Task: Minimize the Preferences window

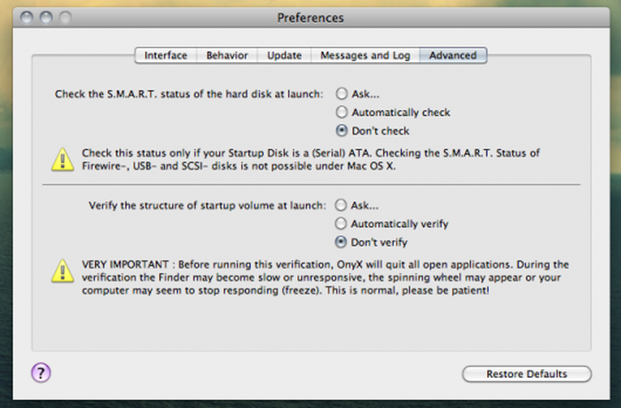Action: coord(46,18)
